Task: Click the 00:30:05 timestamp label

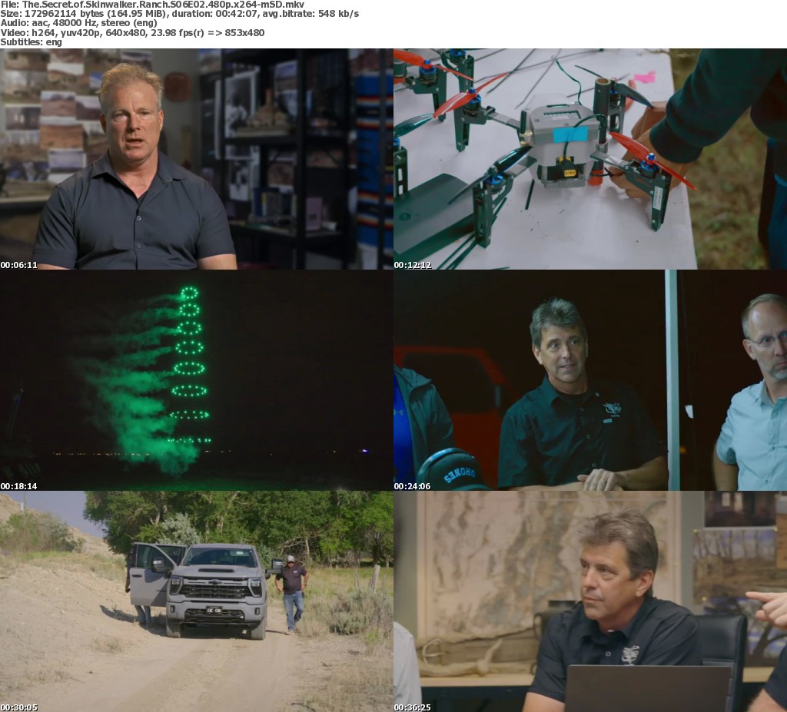Action: pos(19,707)
